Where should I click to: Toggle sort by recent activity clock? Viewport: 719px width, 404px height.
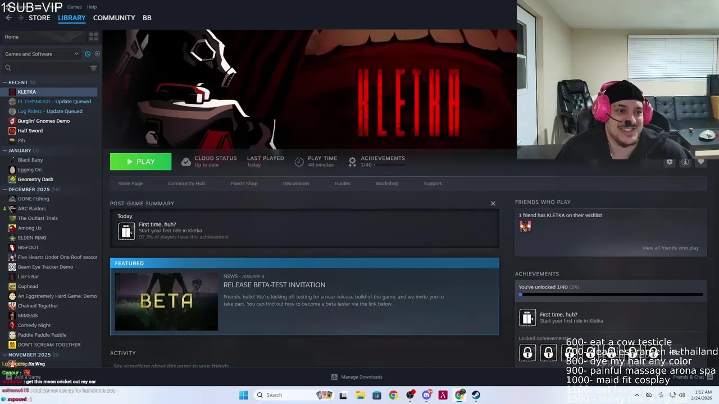coord(88,54)
